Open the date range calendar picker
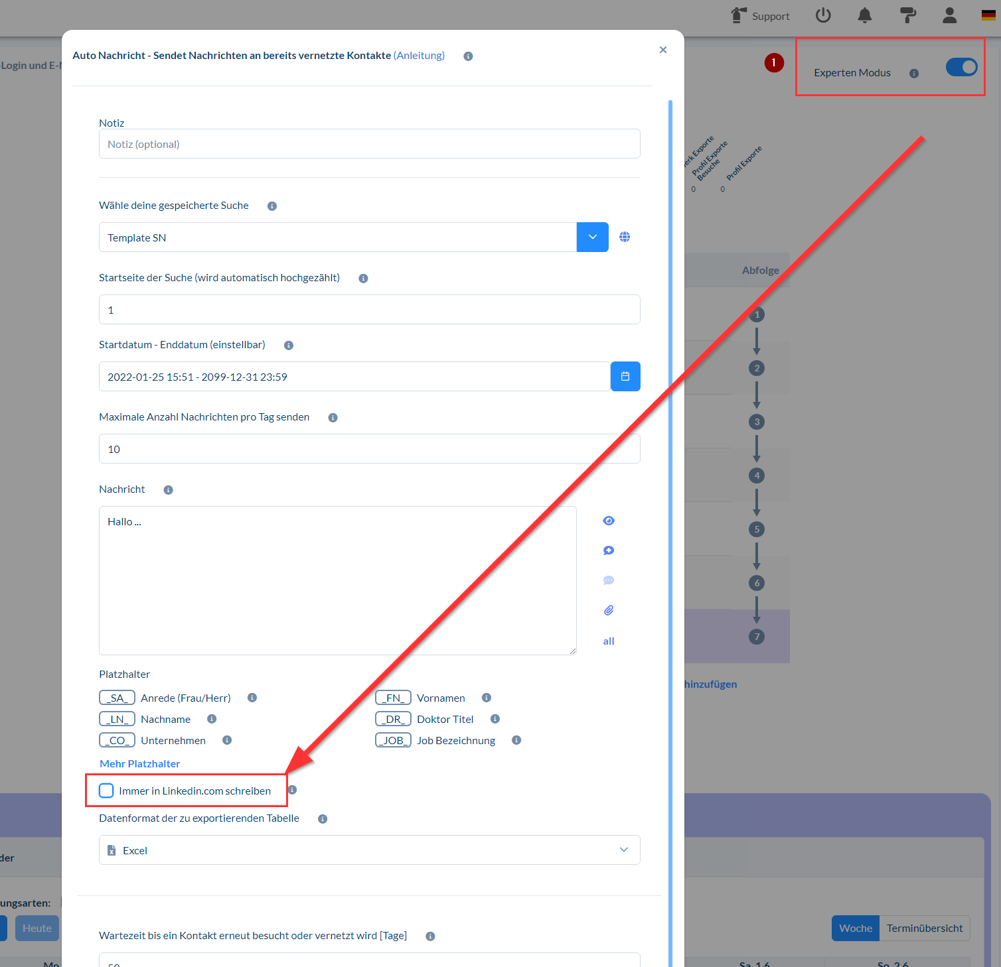The width and height of the screenshot is (1001, 967). click(625, 377)
